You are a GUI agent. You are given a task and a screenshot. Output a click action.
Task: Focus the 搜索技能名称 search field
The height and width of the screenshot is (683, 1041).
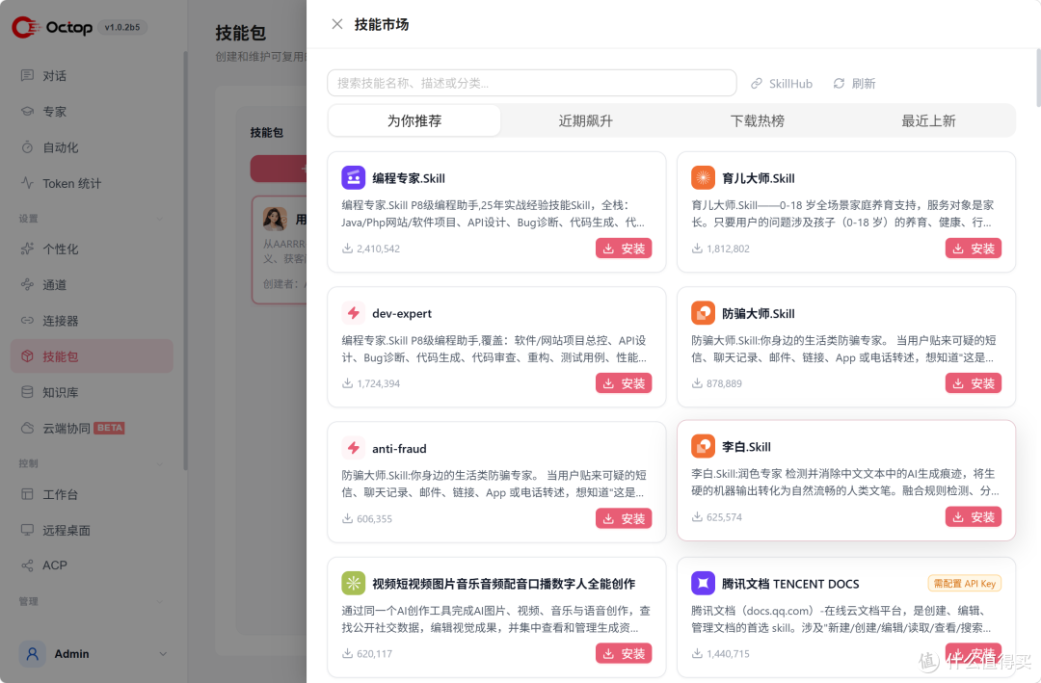532,83
